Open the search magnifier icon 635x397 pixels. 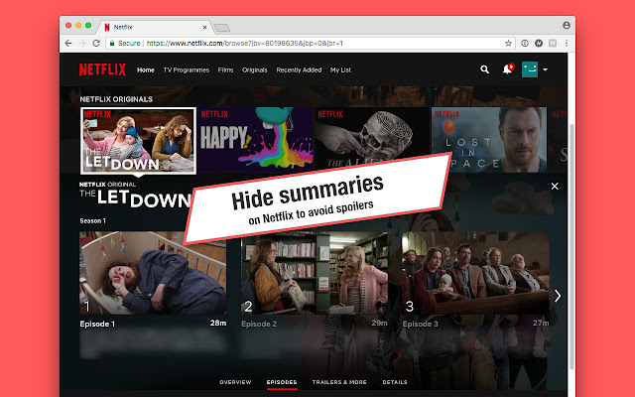point(484,69)
